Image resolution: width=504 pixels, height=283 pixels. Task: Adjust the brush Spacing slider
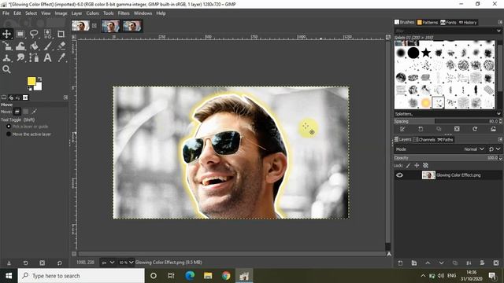[x=448, y=121]
